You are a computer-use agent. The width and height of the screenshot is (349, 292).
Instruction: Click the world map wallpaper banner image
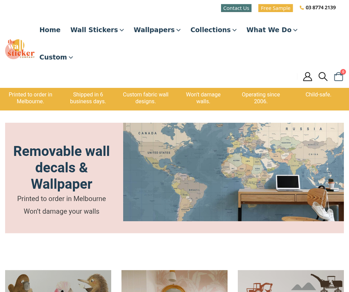tap(234, 172)
